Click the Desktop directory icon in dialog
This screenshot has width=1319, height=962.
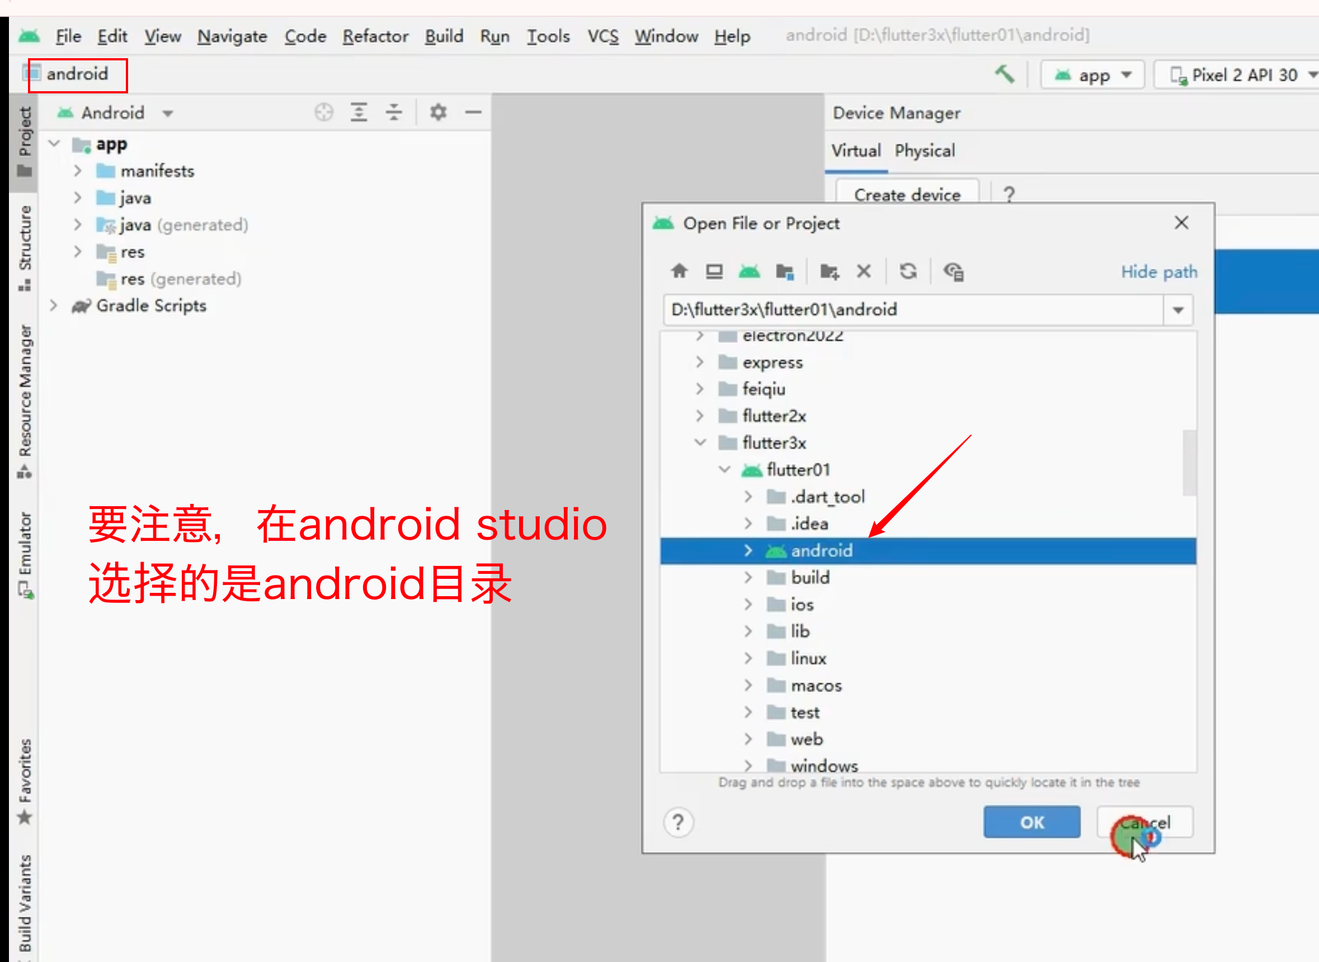tap(714, 271)
